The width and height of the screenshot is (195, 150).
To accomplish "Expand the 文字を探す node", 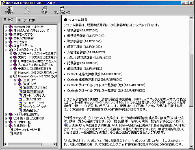I will [6, 42].
